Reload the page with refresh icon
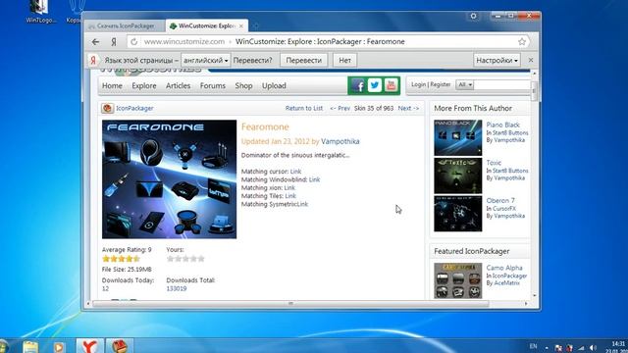 click(133, 41)
